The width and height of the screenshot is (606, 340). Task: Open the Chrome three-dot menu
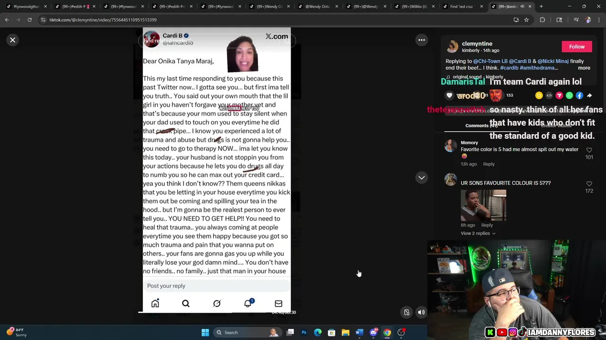pyautogui.click(x=599, y=20)
